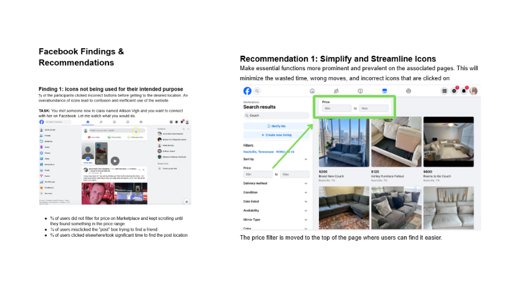508x285 pixels.
Task: Open the $200 Brand New Couch listing photo
Action: coord(344,142)
